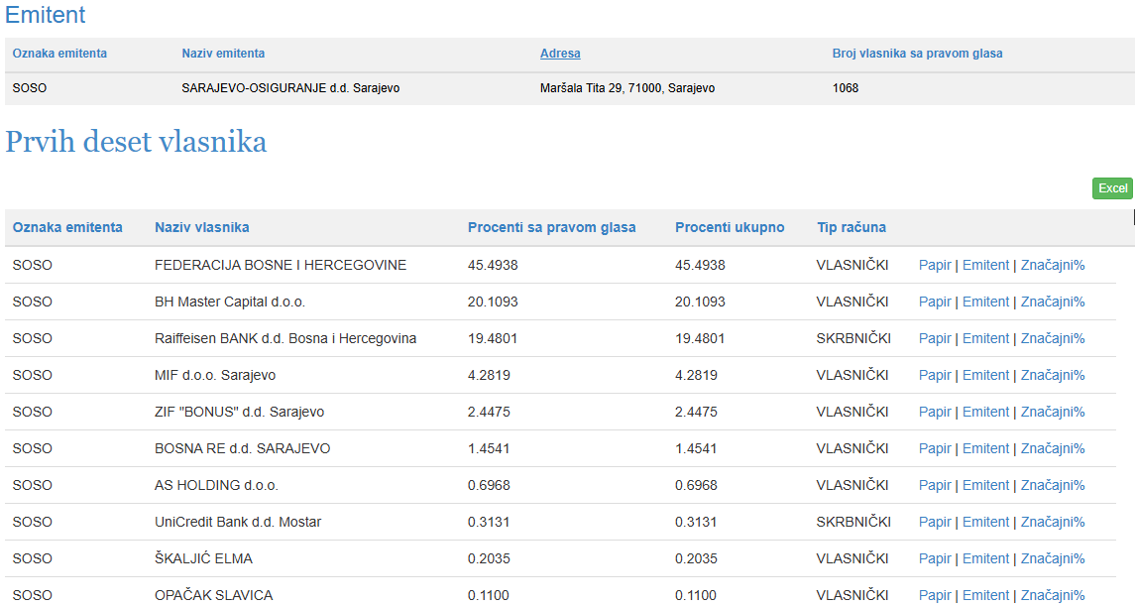Image resolution: width=1136 pixels, height=606 pixels.
Task: Select UniCredit Bank d.d. Mostar owner name
Action: 238,522
